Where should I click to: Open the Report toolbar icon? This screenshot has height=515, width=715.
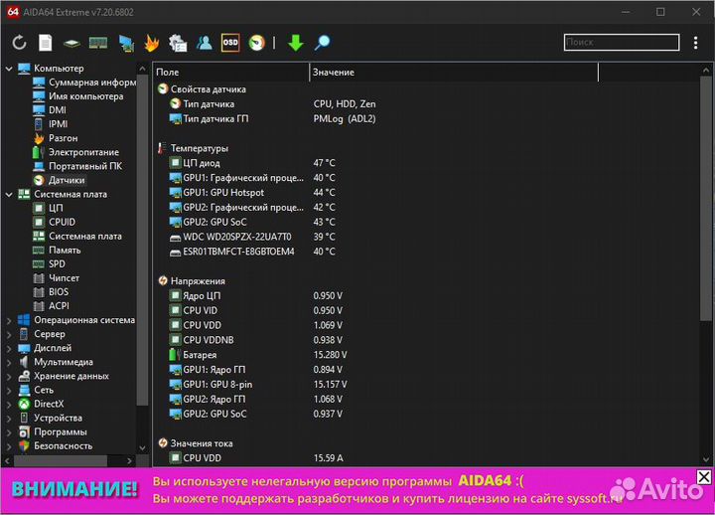(45, 43)
